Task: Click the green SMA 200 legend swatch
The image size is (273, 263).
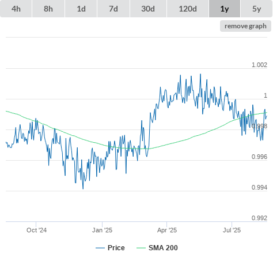Action: pyautogui.click(x=141, y=248)
